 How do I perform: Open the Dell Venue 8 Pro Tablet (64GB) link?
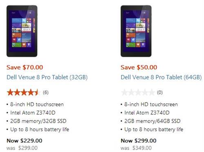click(x=161, y=77)
